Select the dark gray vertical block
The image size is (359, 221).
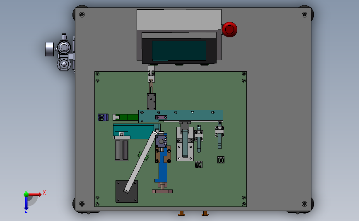pyautogui.click(x=151, y=102)
